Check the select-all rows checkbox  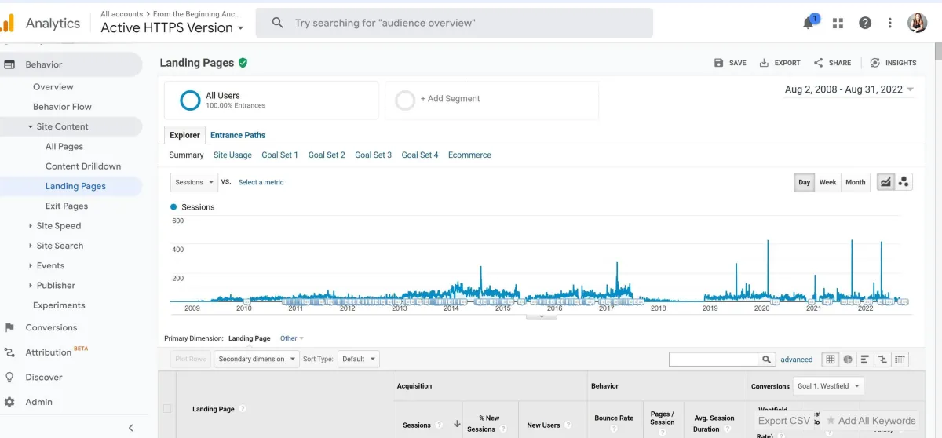coord(166,408)
